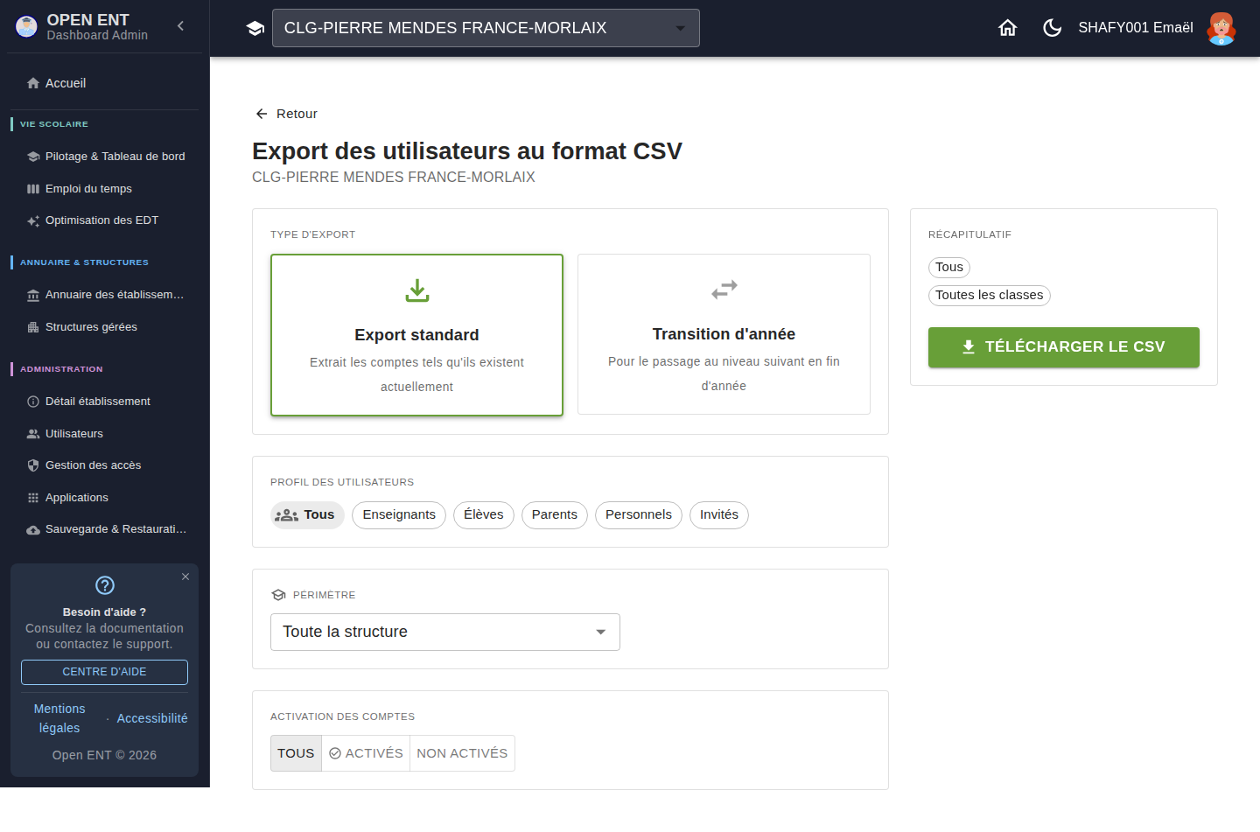This screenshot has height=832, width=1260.
Task: Click the Toutes les classes recap chip
Action: point(990,296)
